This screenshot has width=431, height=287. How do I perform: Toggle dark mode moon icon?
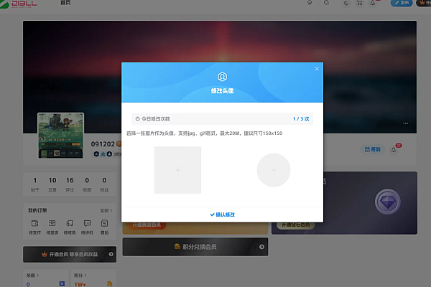click(346, 3)
